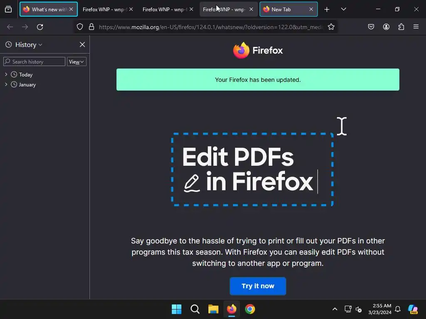
Task: Close the History sidebar
Action: tap(82, 44)
